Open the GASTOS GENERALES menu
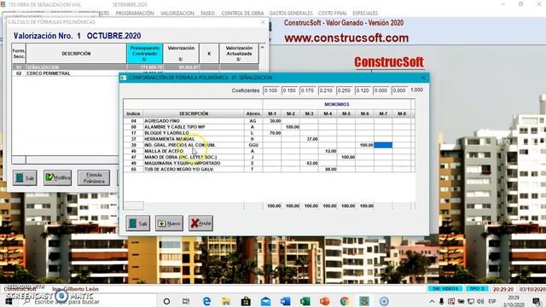Image resolution: width=546 pixels, height=307 pixels. tap(291, 14)
